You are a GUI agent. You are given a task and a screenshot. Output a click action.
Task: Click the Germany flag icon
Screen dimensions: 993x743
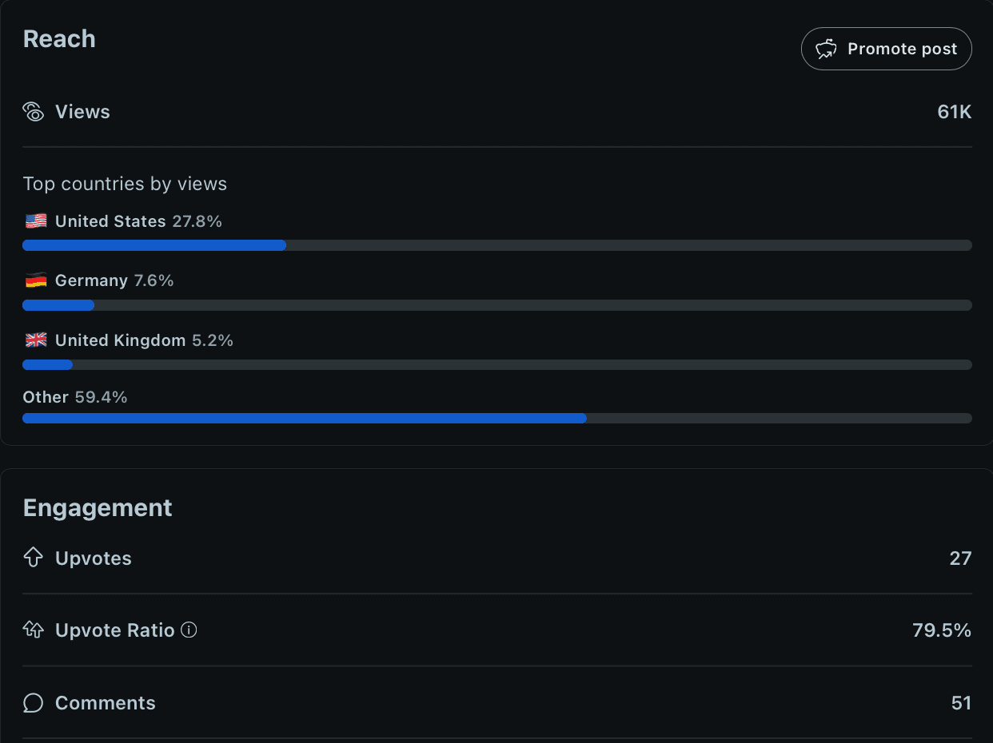(x=36, y=280)
